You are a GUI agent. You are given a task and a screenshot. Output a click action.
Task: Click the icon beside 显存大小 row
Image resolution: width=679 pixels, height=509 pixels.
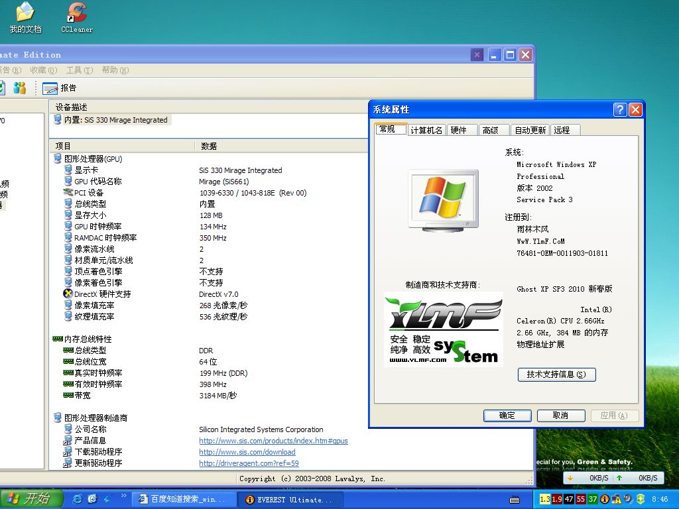(68, 215)
